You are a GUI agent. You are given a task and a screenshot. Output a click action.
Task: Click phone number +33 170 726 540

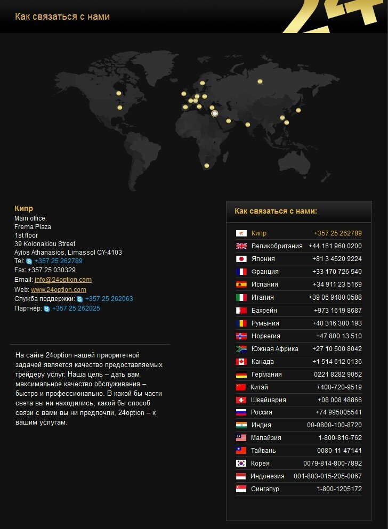pos(337,272)
